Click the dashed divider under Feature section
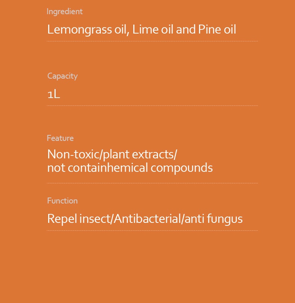This screenshot has height=303, width=295. [152, 183]
